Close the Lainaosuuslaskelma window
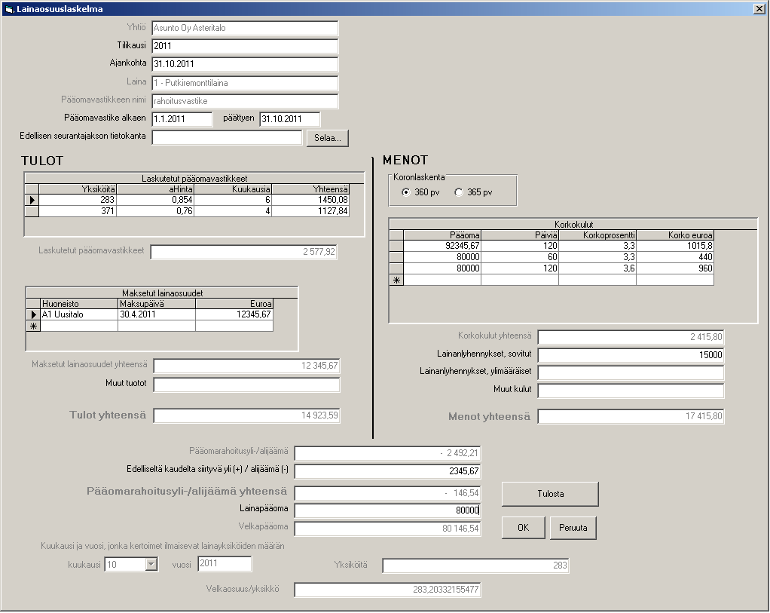The width and height of the screenshot is (770, 613). click(x=759, y=9)
